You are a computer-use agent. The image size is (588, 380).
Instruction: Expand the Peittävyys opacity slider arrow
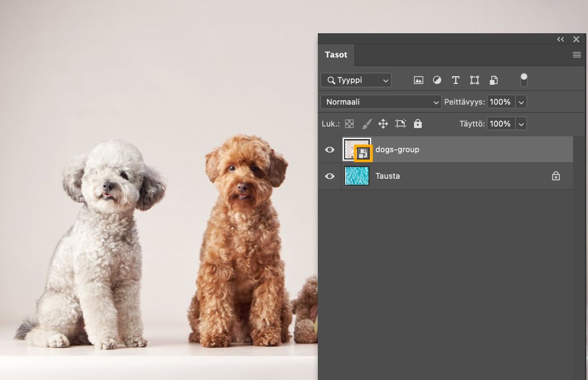click(521, 102)
